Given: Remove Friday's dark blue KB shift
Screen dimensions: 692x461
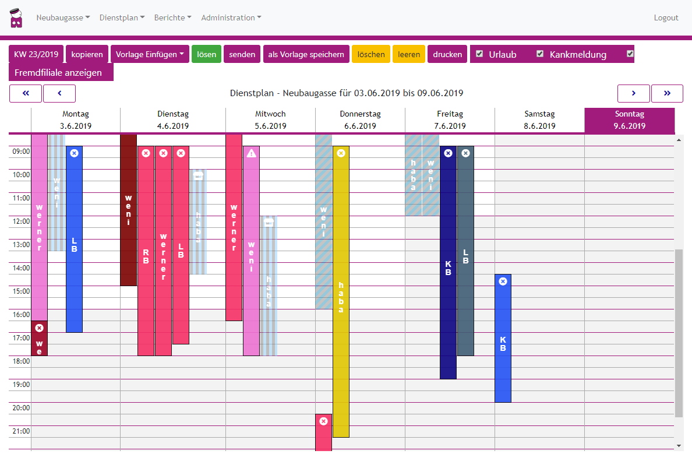Looking at the screenshot, I should click(x=448, y=153).
